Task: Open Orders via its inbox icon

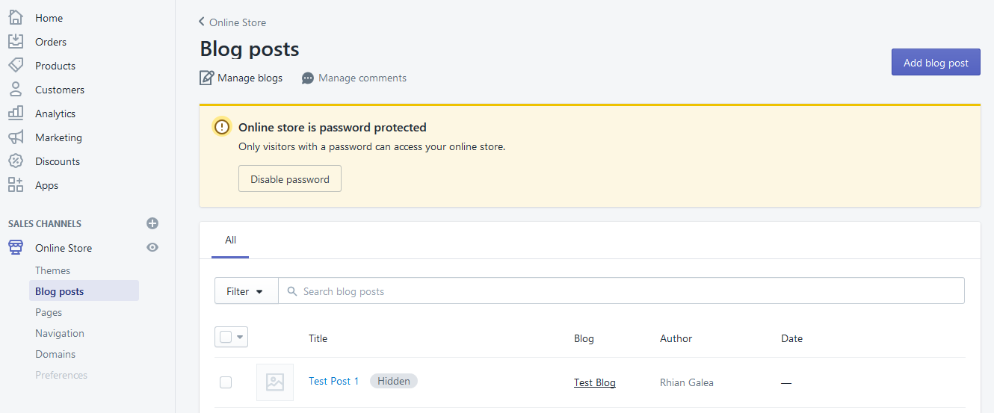Action: tap(16, 41)
